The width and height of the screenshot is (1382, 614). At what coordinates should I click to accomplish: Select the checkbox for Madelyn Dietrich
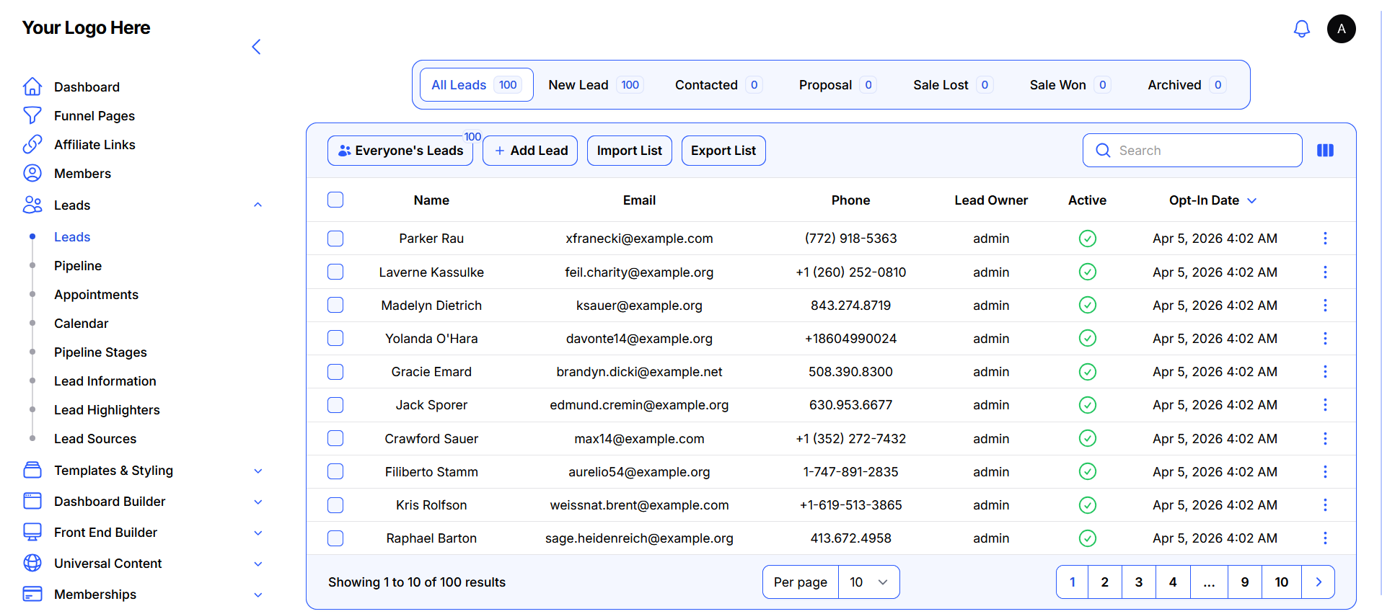point(335,305)
